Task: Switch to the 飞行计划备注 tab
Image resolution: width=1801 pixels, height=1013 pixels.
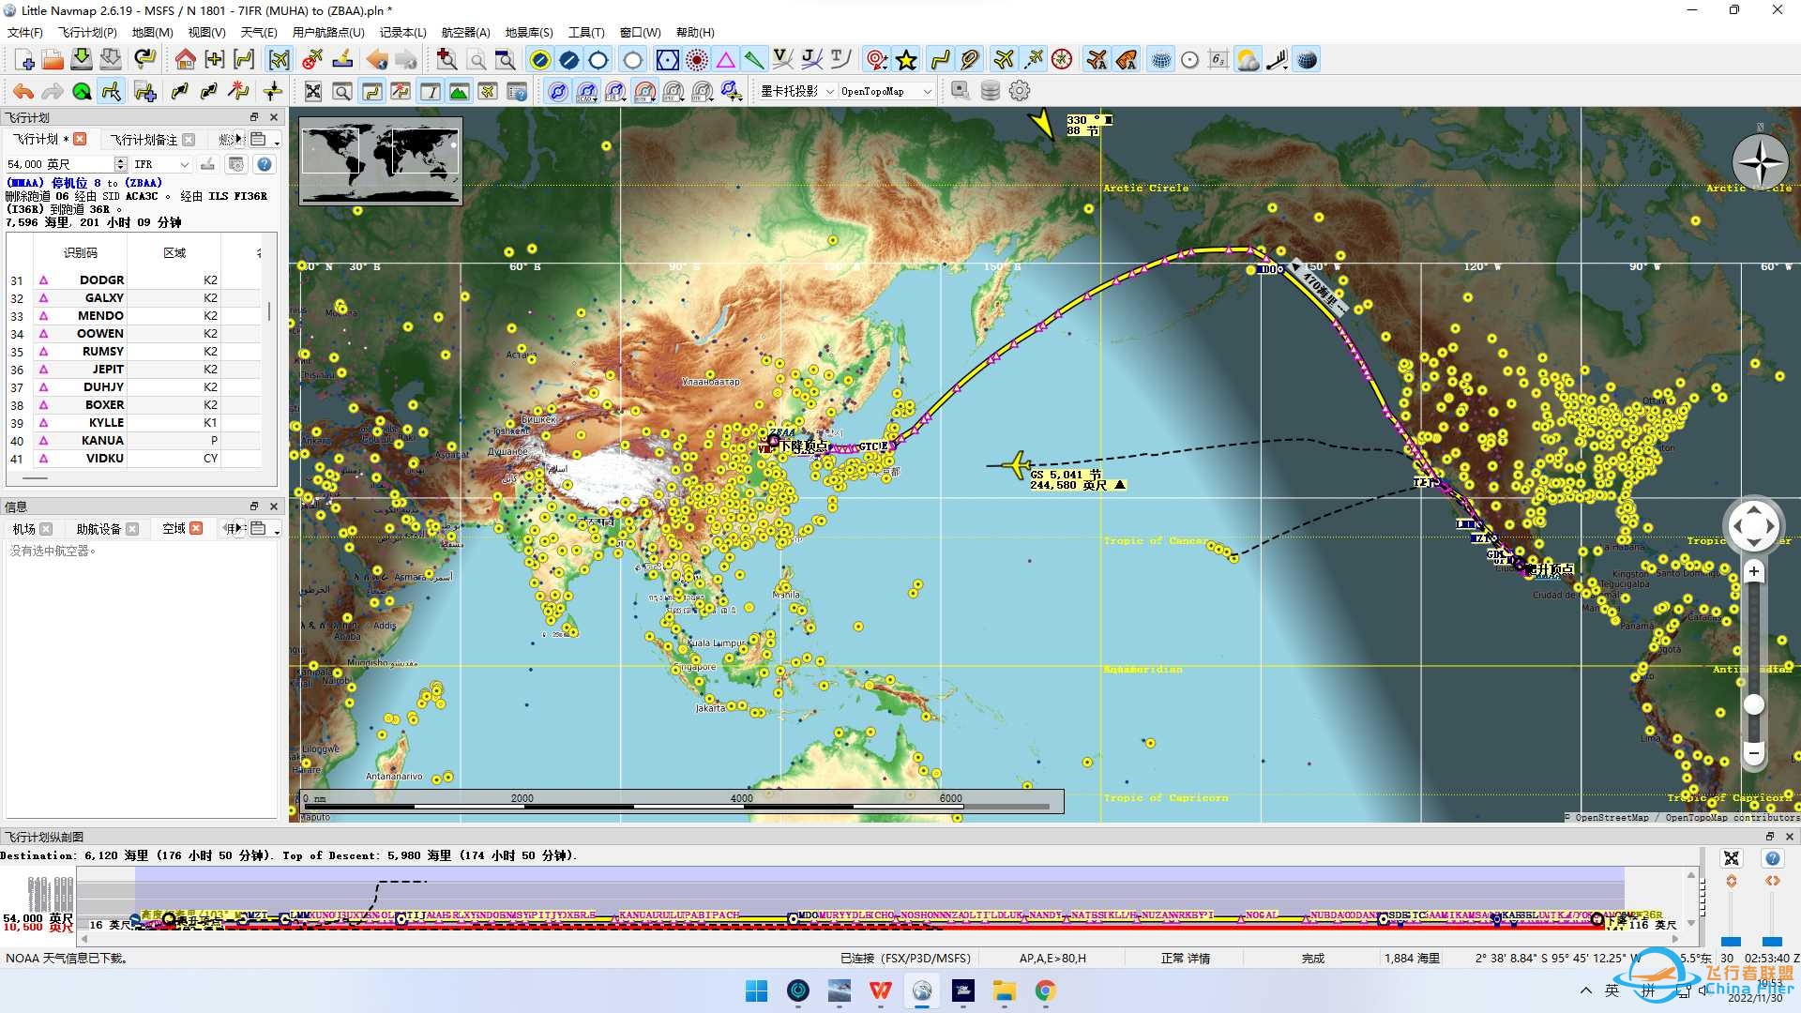Action: 144,139
